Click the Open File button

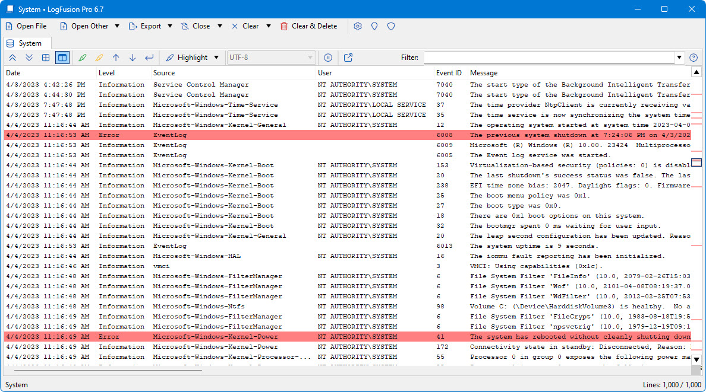(26, 26)
